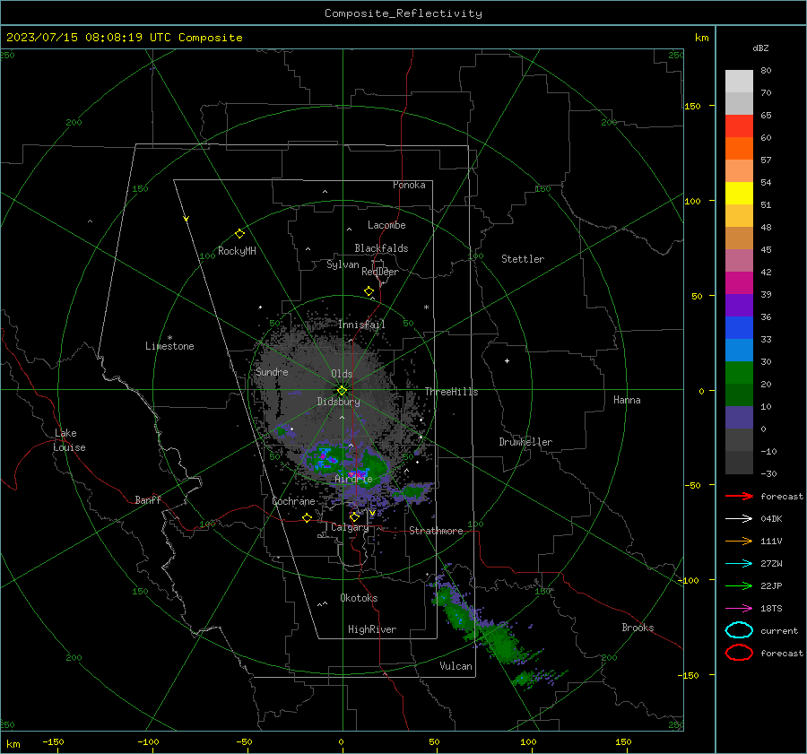This screenshot has width=807, height=754.
Task: Click the light gray 80 dBZ swatch
Action: [739, 81]
